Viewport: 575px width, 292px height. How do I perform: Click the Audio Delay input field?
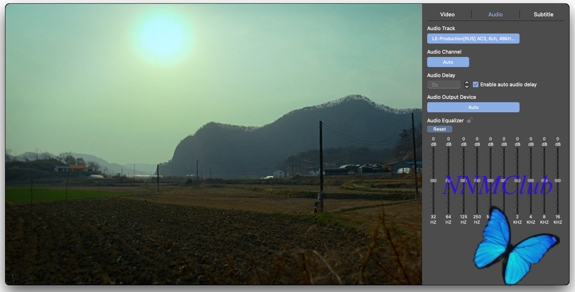pyautogui.click(x=444, y=85)
